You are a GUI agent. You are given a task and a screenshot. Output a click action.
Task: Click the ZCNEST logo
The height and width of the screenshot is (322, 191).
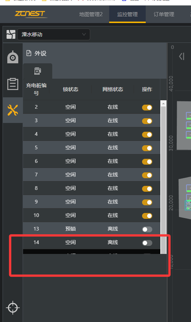coord(30,14)
